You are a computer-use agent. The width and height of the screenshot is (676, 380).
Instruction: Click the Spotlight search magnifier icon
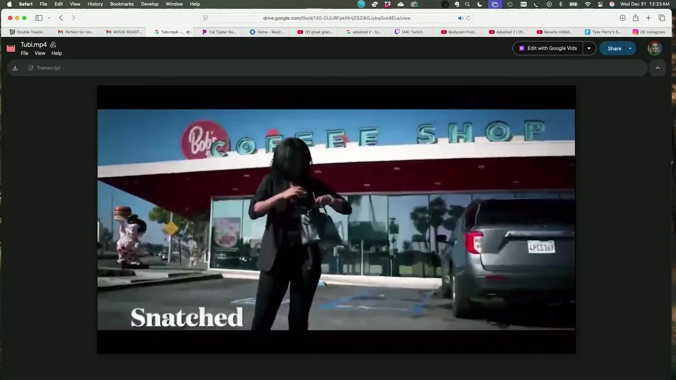tap(467, 4)
